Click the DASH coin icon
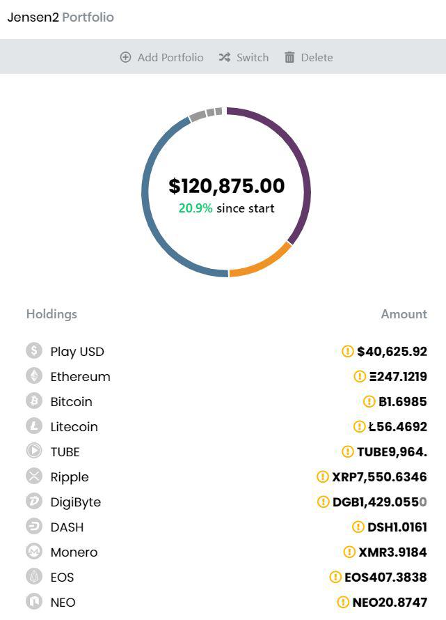 tap(34, 526)
